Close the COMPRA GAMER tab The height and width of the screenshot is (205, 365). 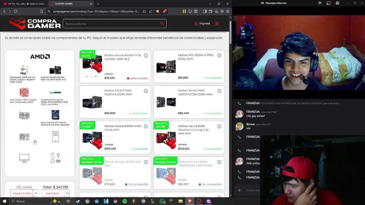(x=91, y=4)
